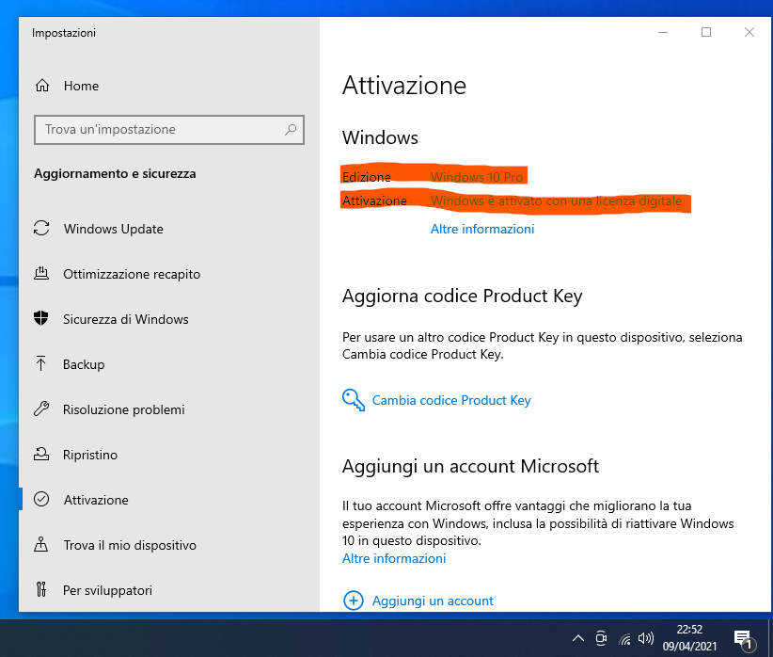773x657 pixels.
Task: Open the notification center icon
Action: 745,639
